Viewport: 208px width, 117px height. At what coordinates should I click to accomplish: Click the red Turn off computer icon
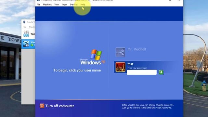tap(42, 106)
